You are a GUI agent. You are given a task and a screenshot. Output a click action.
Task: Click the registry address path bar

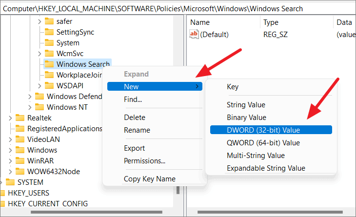178,9
